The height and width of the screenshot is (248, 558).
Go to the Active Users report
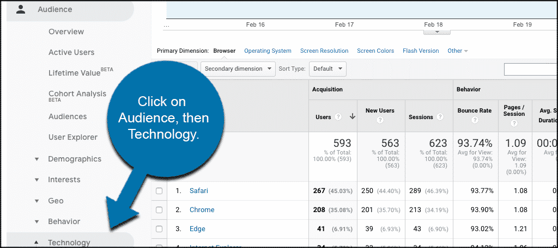(x=71, y=52)
